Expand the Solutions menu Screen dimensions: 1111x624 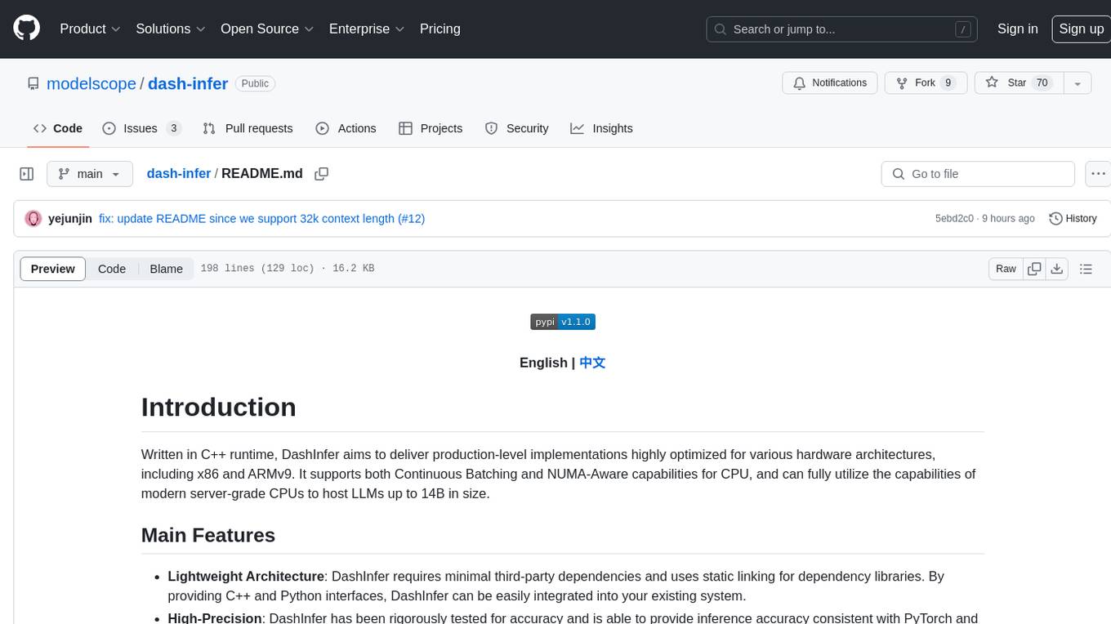[171, 29]
